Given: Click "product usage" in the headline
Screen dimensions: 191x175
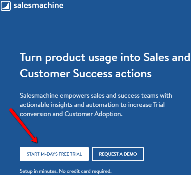Looking at the screenshot, I should 81,58.
